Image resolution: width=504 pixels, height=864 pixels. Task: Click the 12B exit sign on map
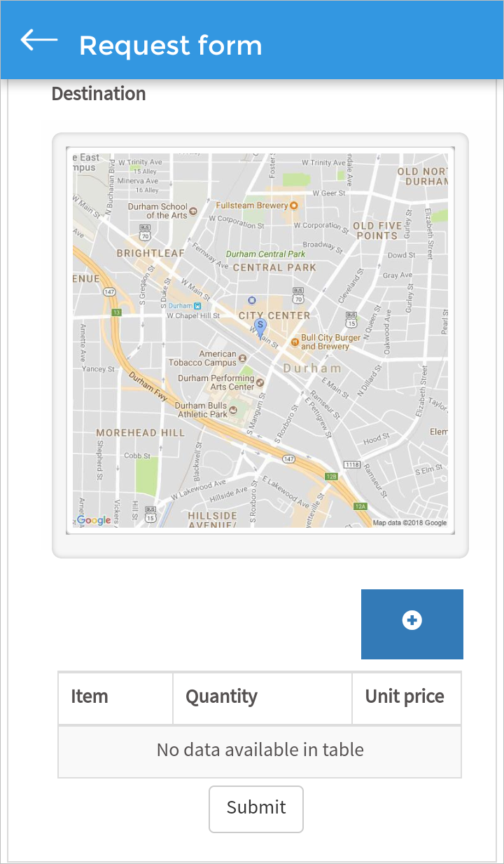[x=332, y=476]
